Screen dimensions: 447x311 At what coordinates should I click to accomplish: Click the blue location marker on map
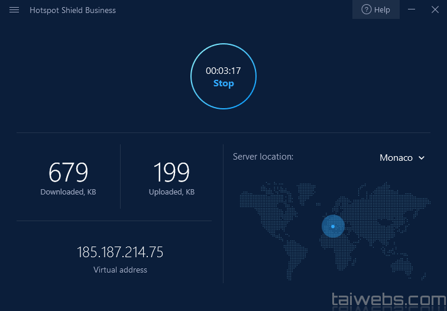pyautogui.click(x=333, y=226)
